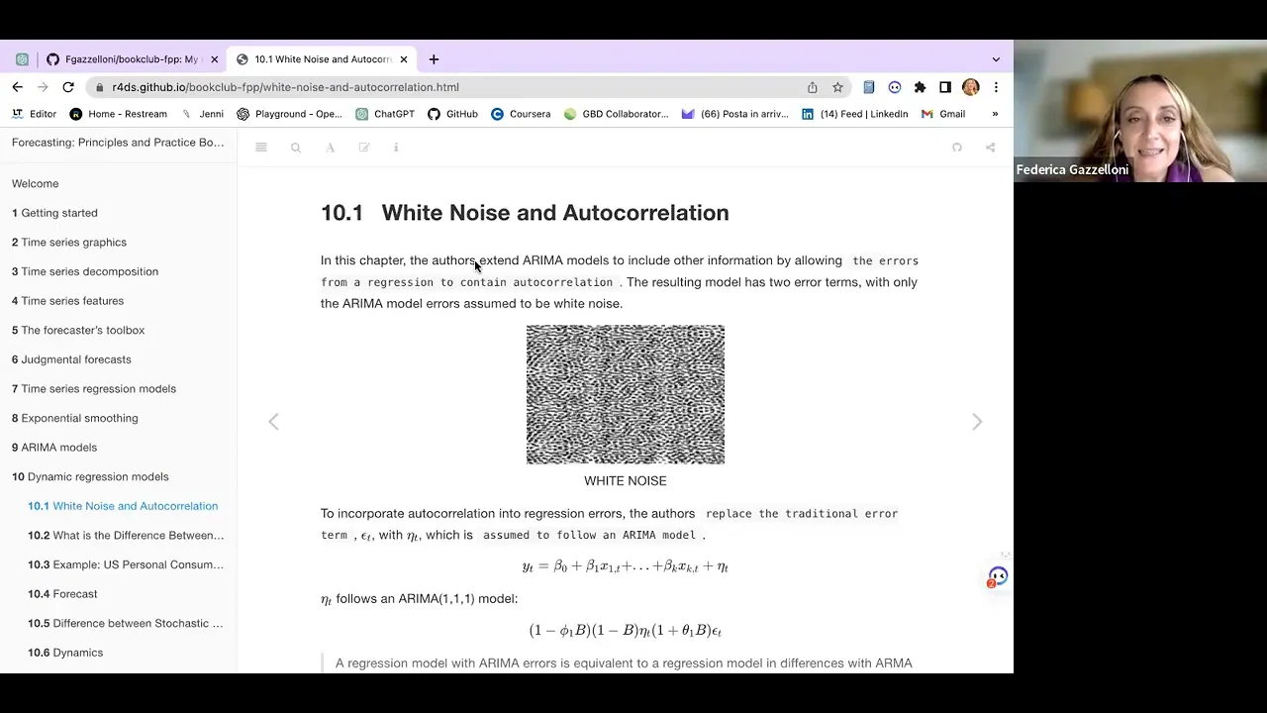Bookmark this page with the star icon
Viewport: 1267px width, 713px height.
[837, 87]
